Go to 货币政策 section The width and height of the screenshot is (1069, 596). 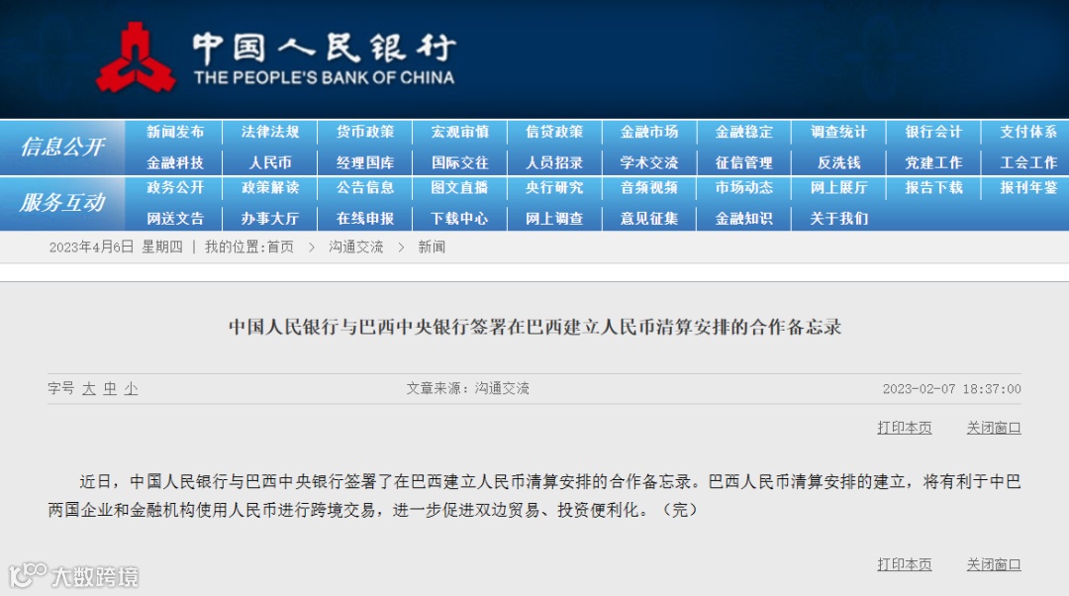coord(364,132)
